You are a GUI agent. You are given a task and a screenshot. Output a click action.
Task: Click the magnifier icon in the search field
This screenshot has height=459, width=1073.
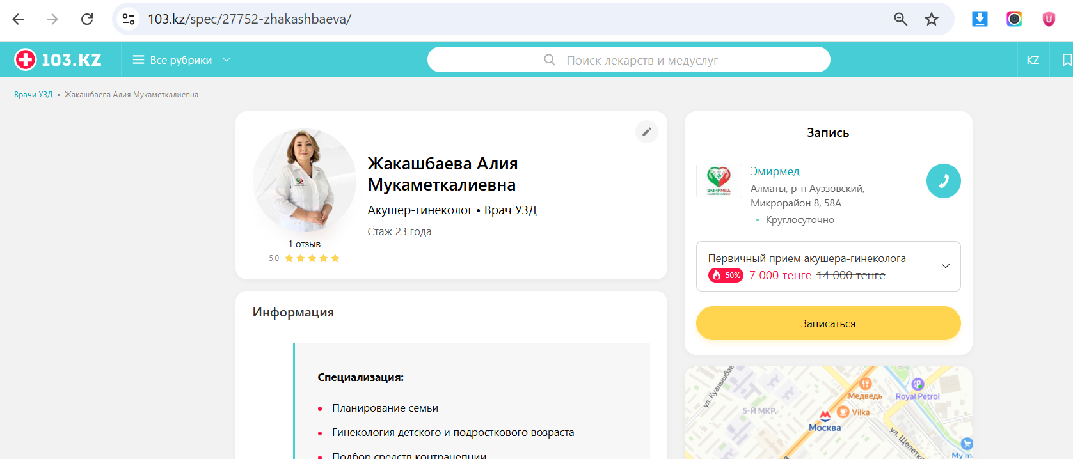550,60
